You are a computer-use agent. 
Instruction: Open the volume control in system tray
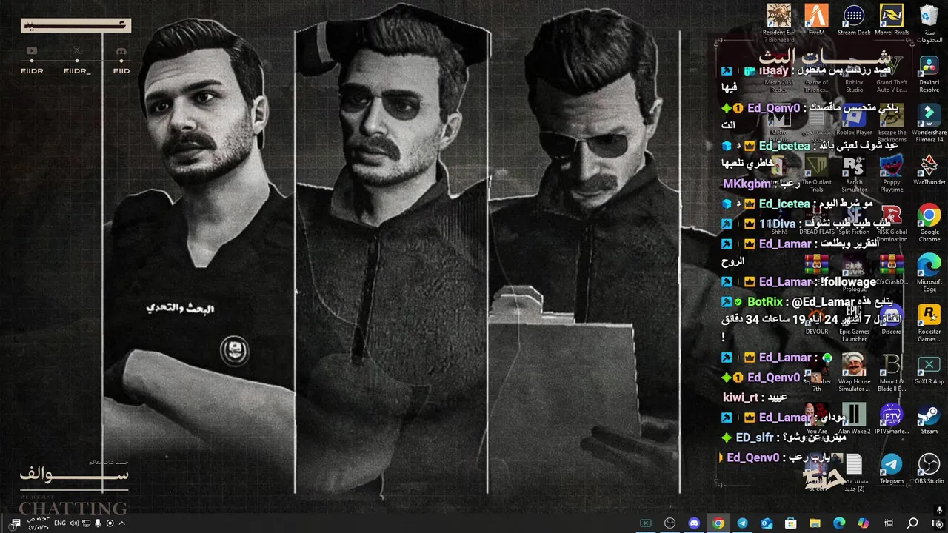tap(74, 523)
